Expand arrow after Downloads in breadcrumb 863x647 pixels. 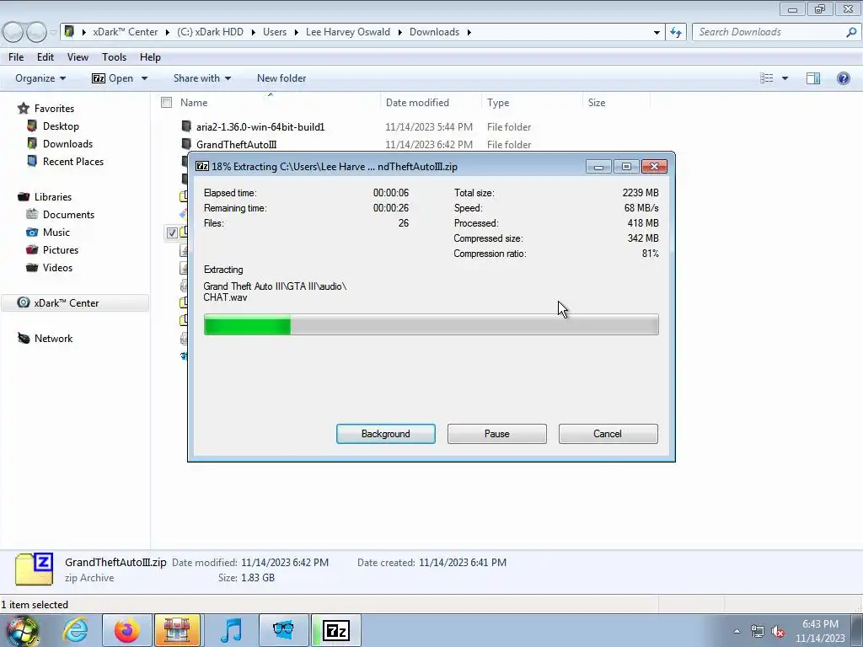tap(469, 32)
